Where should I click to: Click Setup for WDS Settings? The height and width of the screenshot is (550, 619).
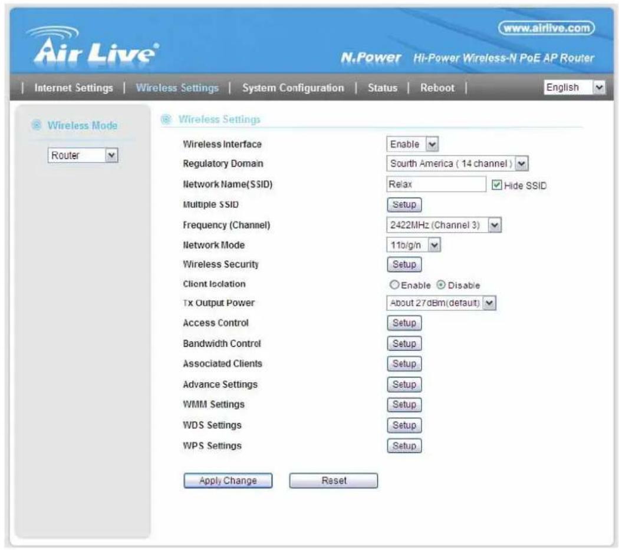pos(404,425)
